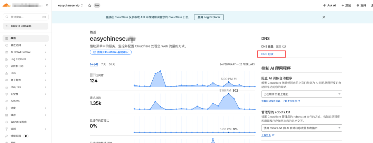Click the 访问者 chart peak point
The height and width of the screenshot is (143, 373).
[161, 71]
